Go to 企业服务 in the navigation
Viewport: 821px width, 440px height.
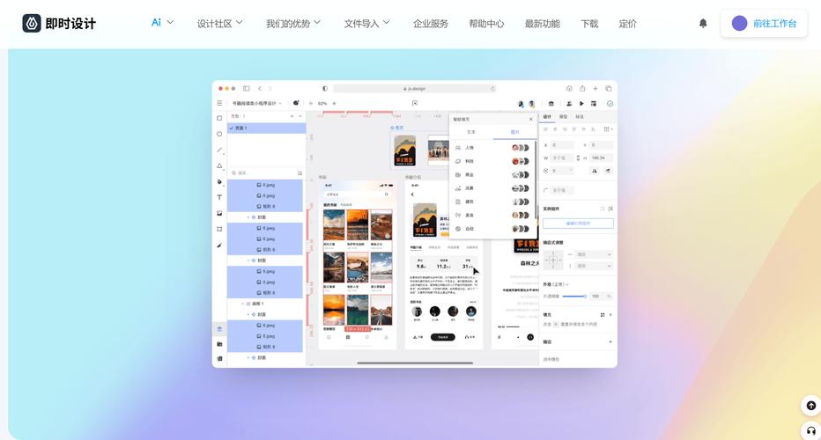pyautogui.click(x=431, y=24)
